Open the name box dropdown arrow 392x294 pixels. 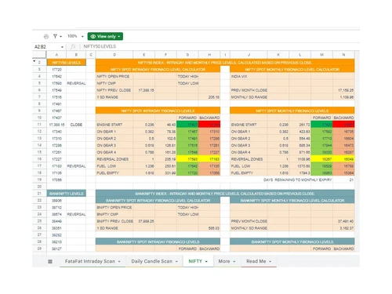62,47
